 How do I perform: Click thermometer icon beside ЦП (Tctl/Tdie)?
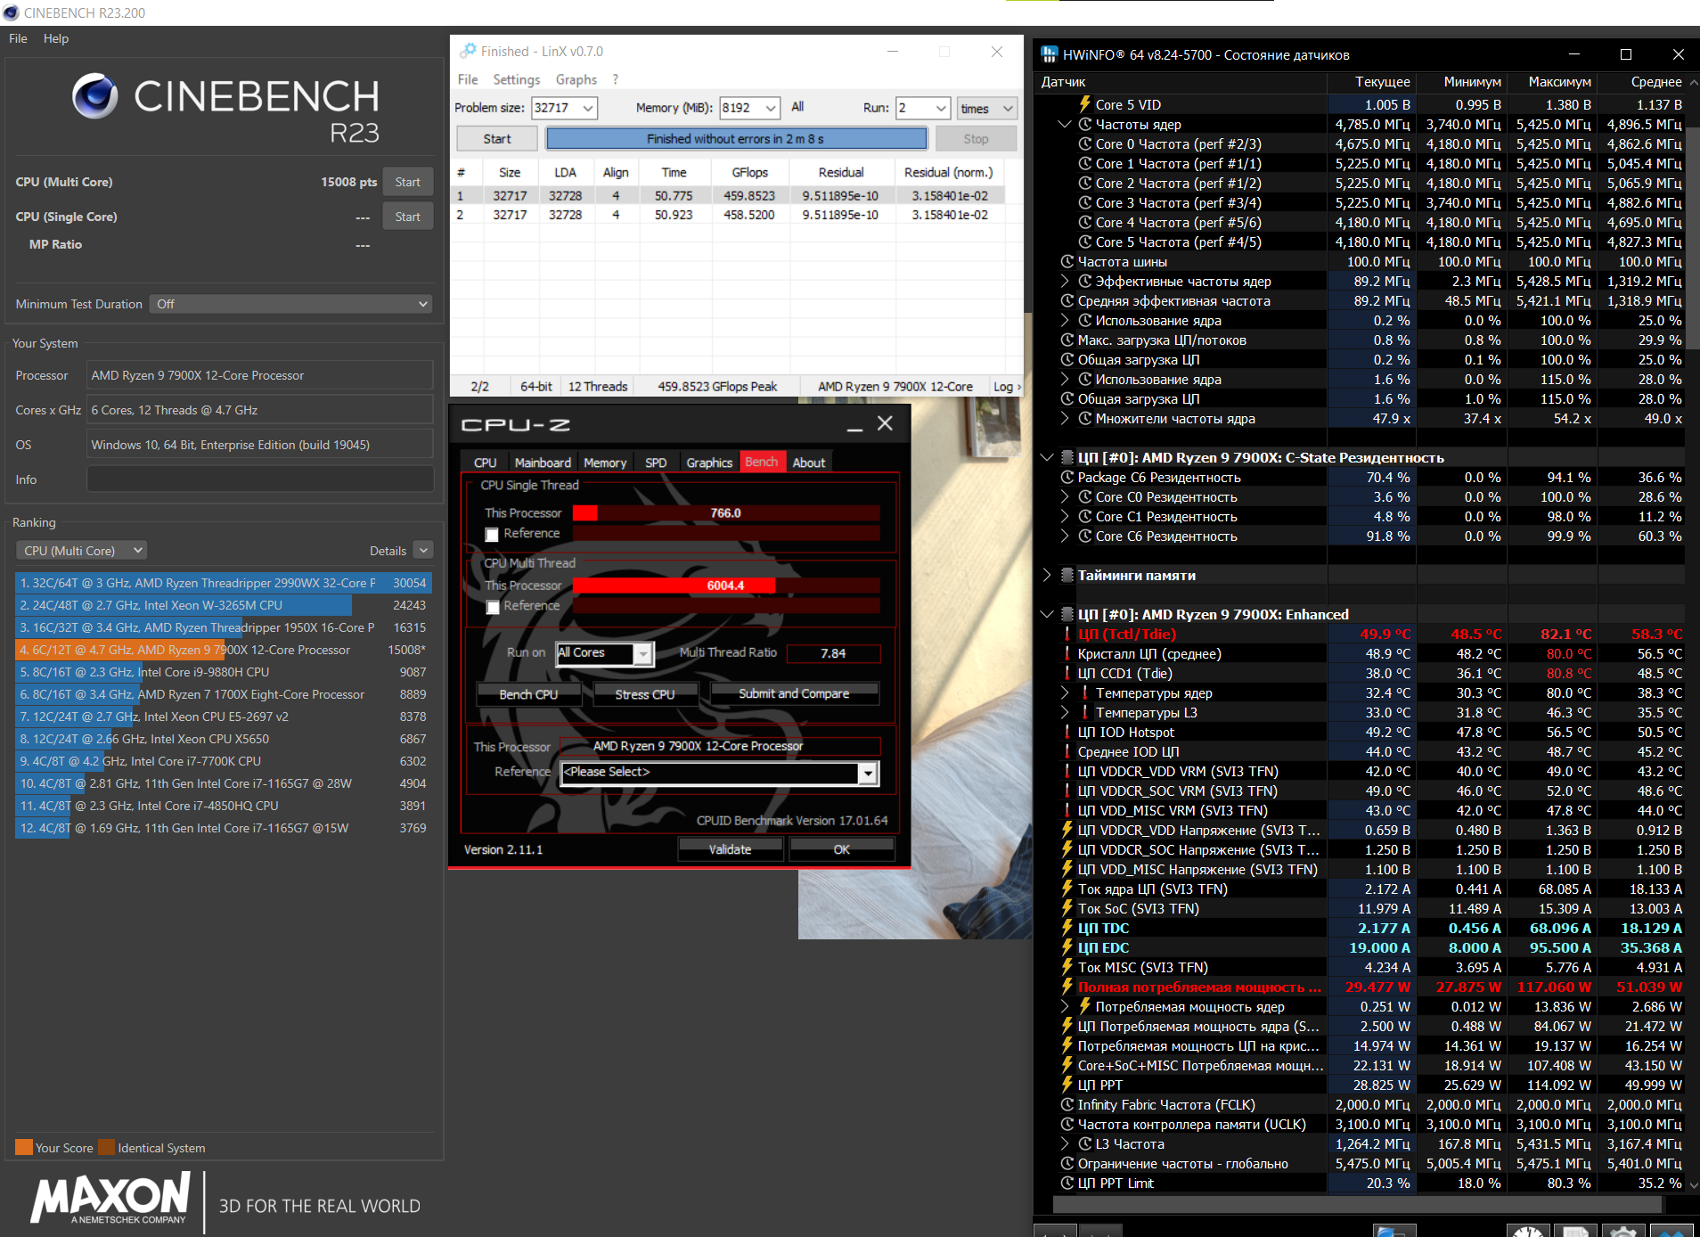click(x=1067, y=634)
